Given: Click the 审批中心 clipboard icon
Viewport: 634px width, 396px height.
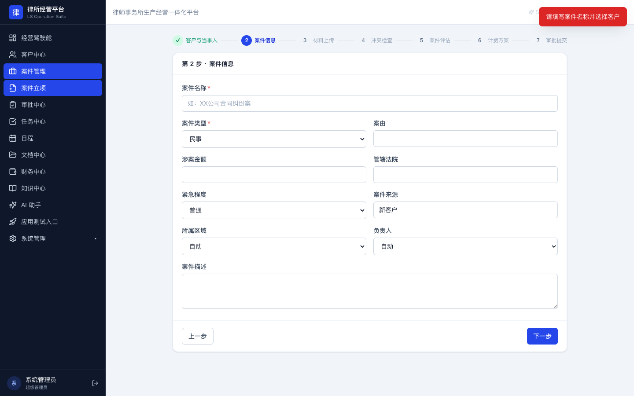Looking at the screenshot, I should [x=13, y=105].
